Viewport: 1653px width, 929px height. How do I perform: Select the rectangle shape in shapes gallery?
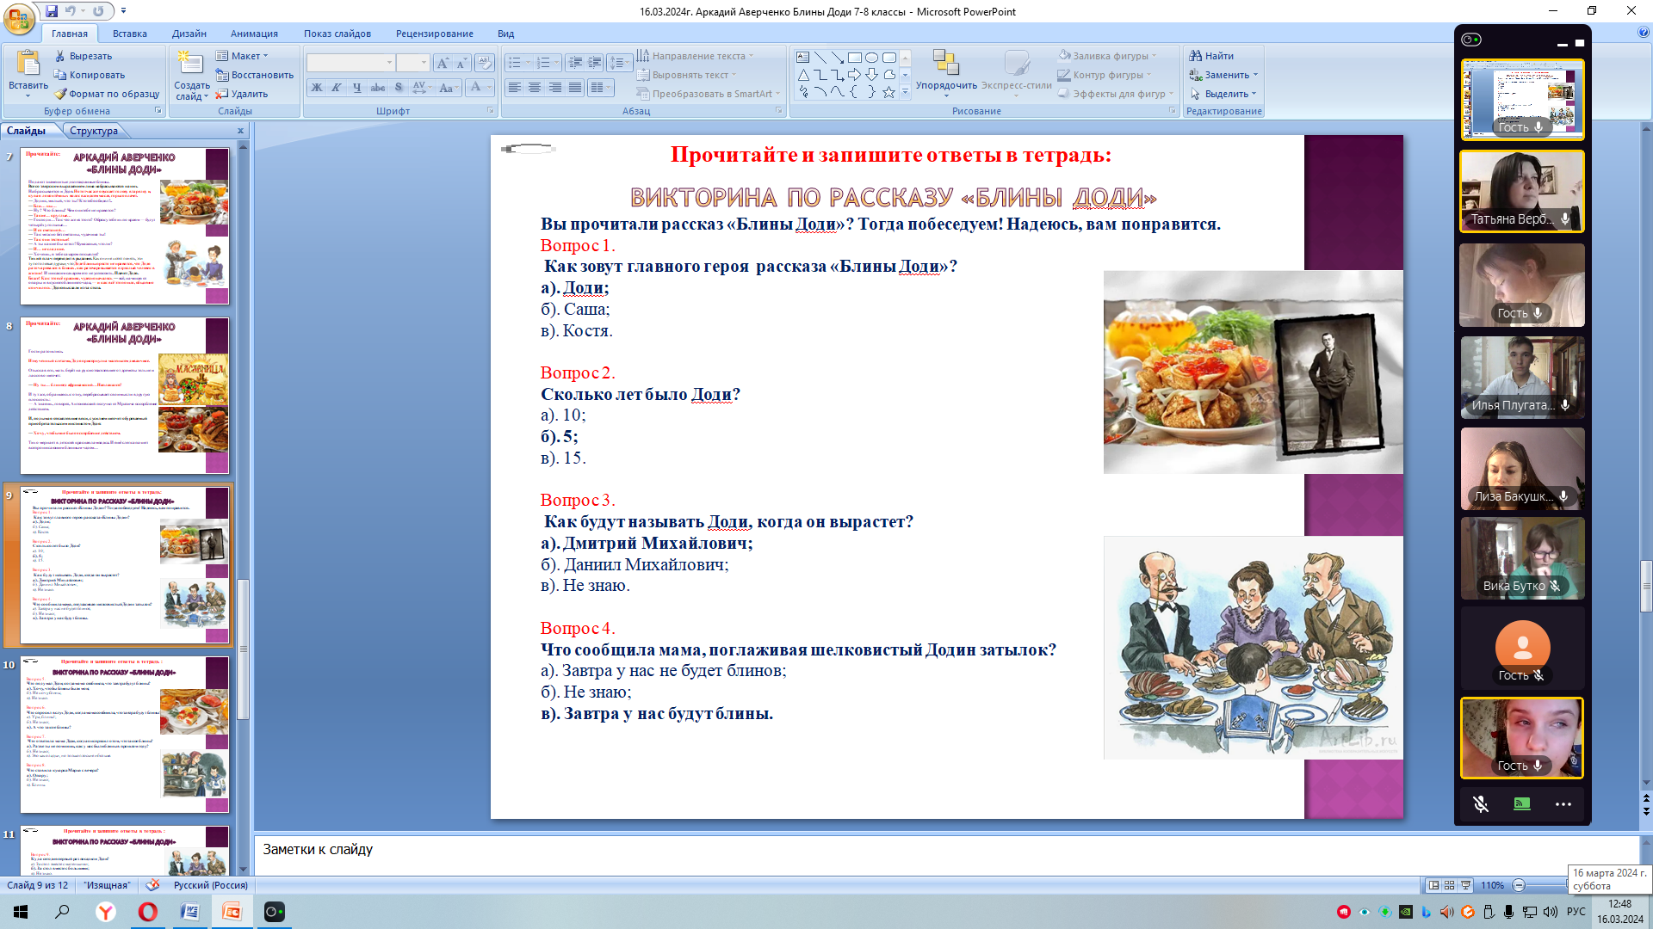point(854,58)
